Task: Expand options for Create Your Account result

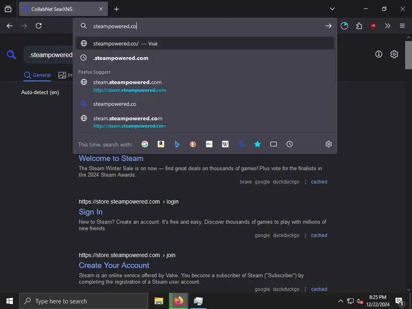Action: [305, 289]
